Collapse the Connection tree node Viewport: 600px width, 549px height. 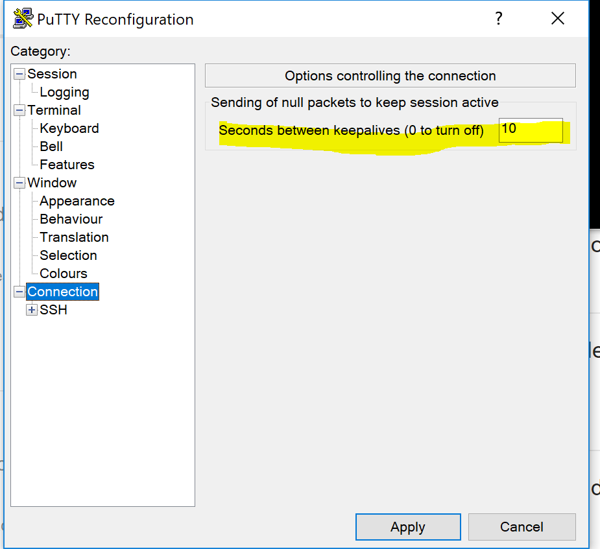(x=19, y=292)
